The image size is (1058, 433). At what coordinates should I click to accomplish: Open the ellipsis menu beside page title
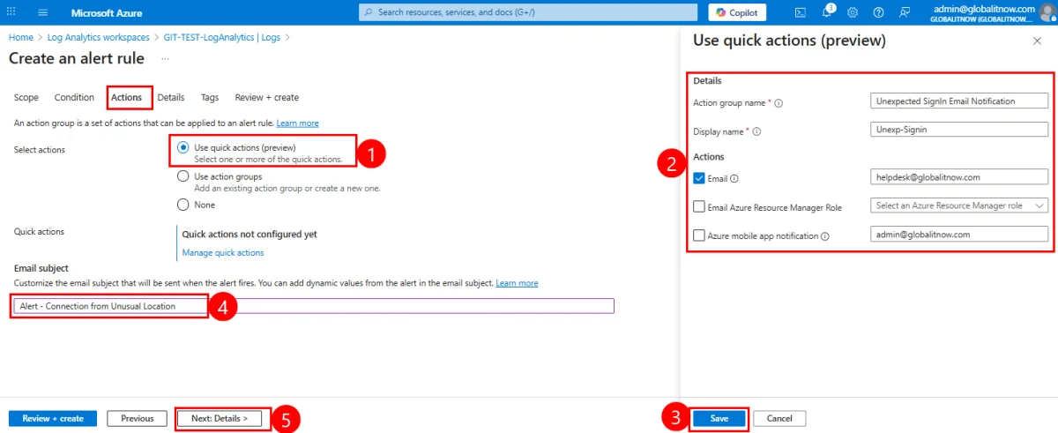tap(165, 58)
